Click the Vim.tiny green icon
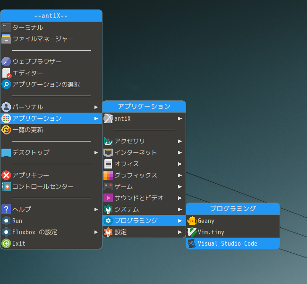Image resolution: width=307 pixels, height=284 pixels. pos(192,232)
